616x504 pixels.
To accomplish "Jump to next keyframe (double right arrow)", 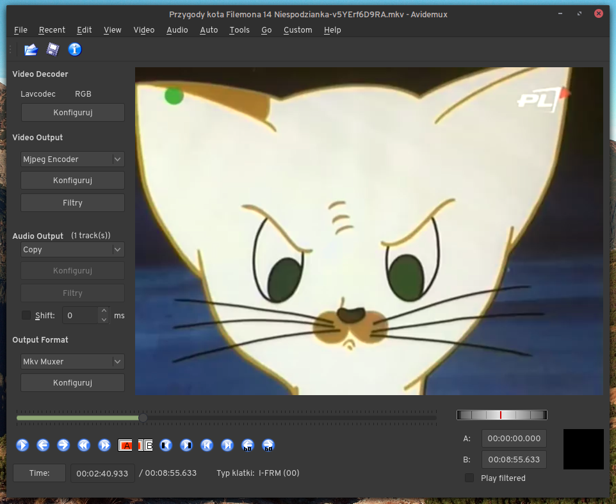I will tap(104, 445).
